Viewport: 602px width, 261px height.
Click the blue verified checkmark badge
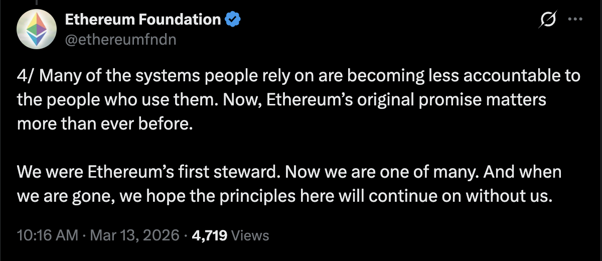click(x=232, y=20)
